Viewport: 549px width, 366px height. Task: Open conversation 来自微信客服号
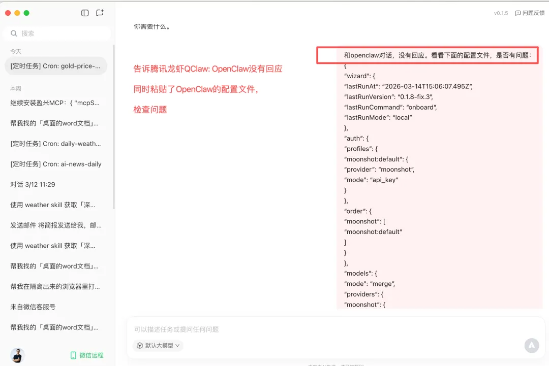coord(56,307)
